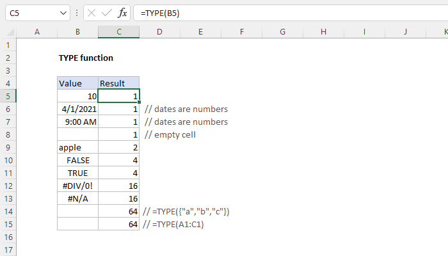
Task: Click the cell containing apple
Action: pos(77,147)
